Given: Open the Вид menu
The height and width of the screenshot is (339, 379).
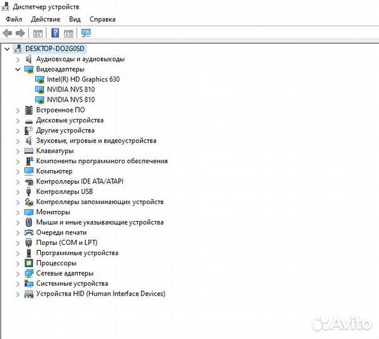Looking at the screenshot, I should (x=75, y=19).
